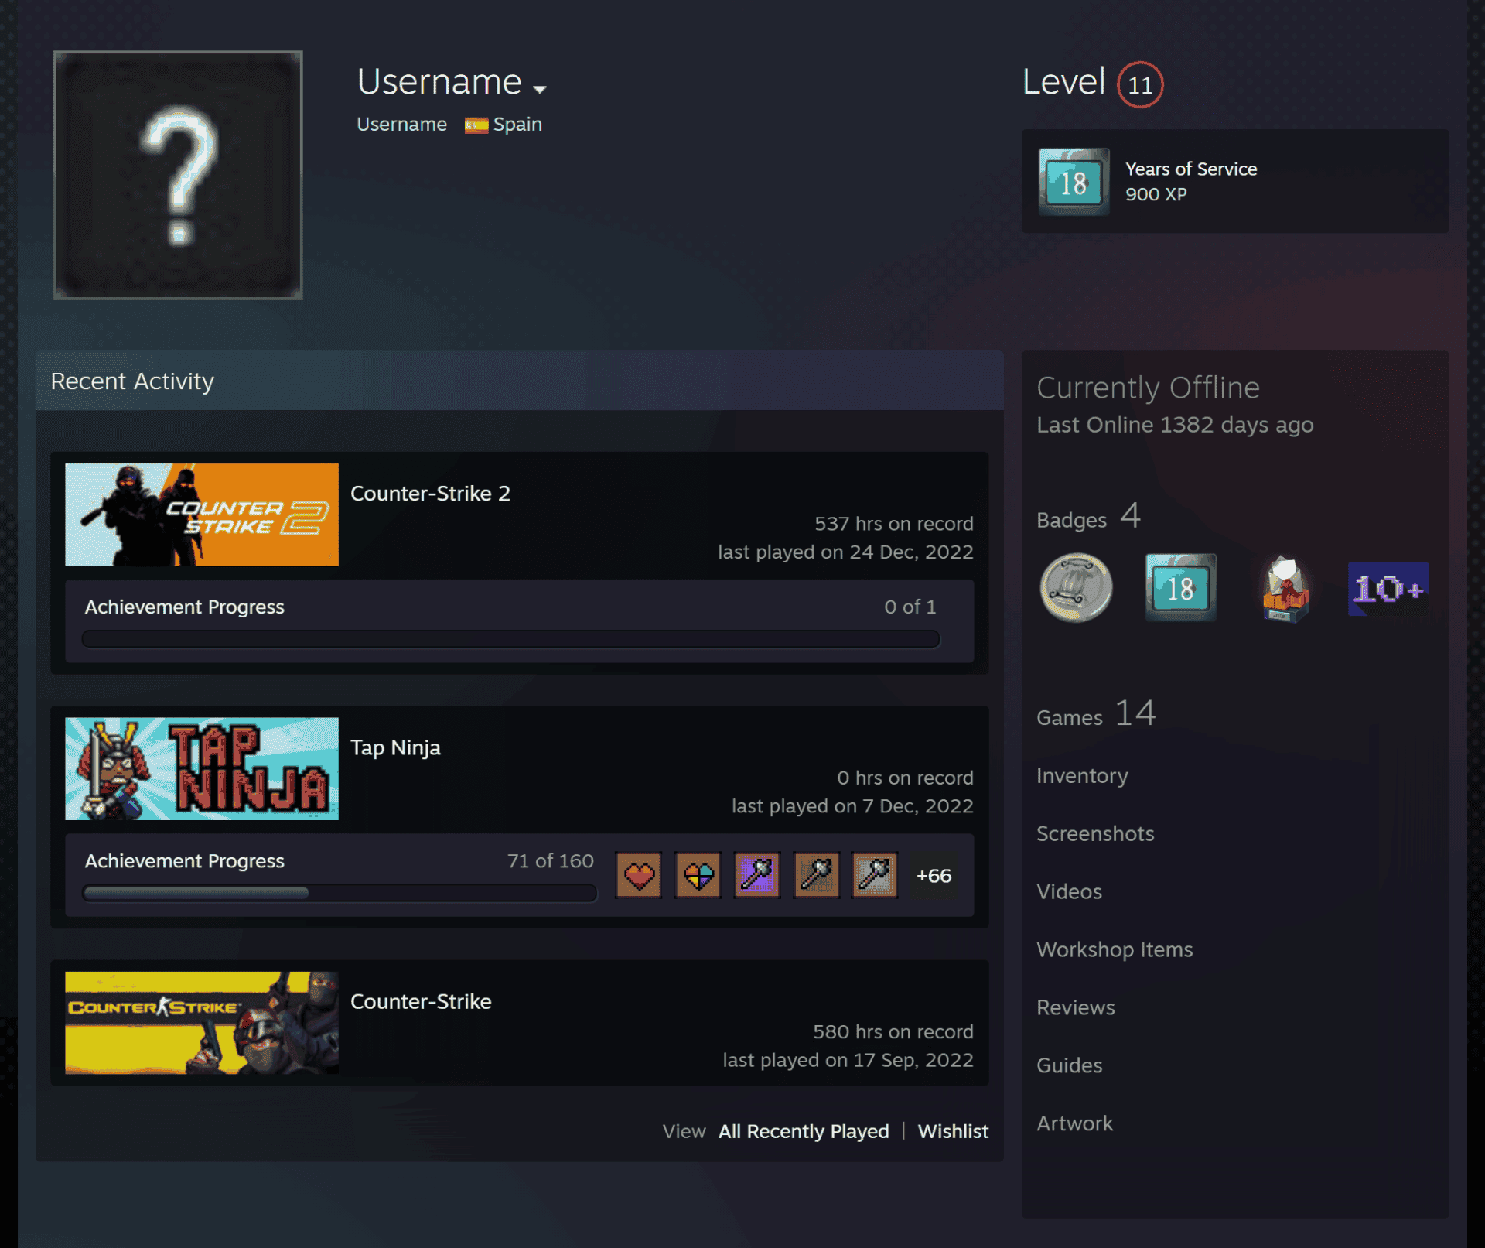Viewport: 1485px width, 1248px height.
Task: Open the red heart achievement icon
Action: click(x=639, y=876)
